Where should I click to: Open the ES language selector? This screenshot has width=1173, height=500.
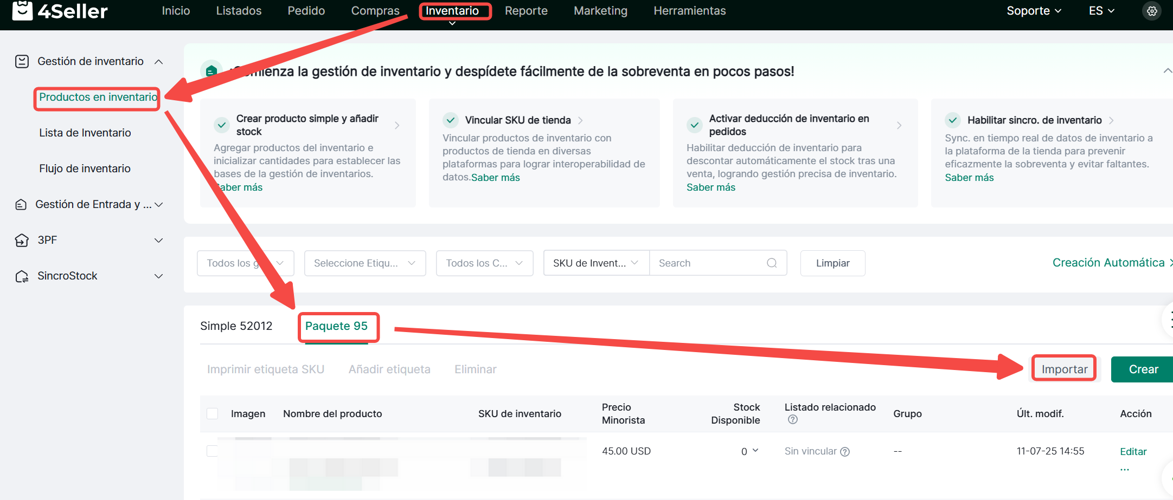point(1101,11)
